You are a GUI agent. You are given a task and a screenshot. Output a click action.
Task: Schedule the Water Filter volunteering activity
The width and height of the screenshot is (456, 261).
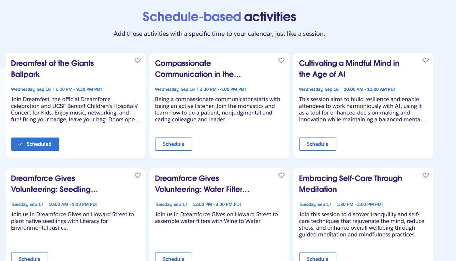pyautogui.click(x=173, y=258)
